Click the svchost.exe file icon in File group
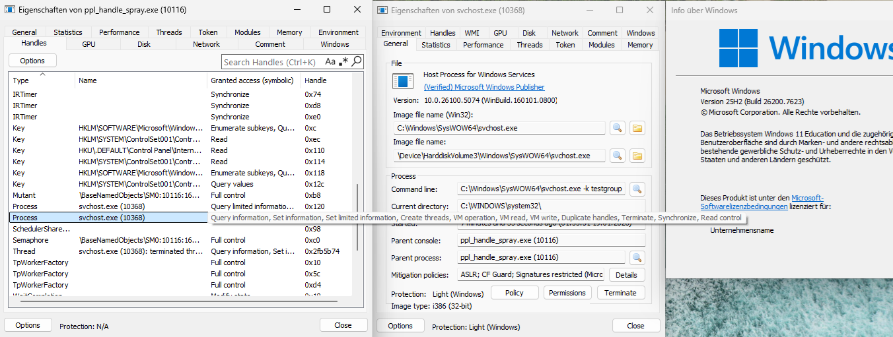This screenshot has width=893, height=337. [403, 81]
